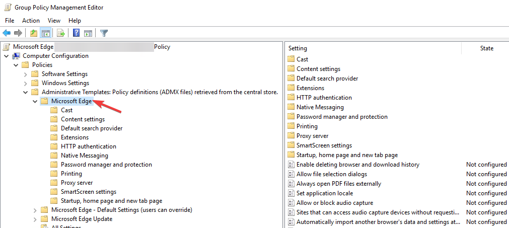Expand the Software Settings node

point(25,74)
